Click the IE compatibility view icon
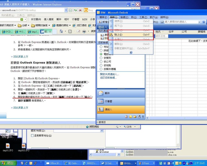The image size is (207, 166). tap(70, 10)
